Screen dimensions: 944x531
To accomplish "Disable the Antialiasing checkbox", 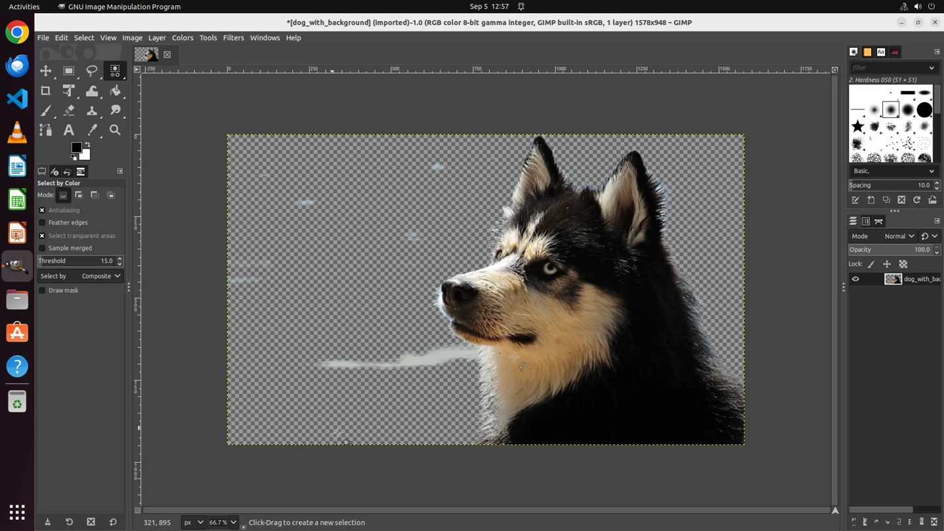I will tap(42, 210).
